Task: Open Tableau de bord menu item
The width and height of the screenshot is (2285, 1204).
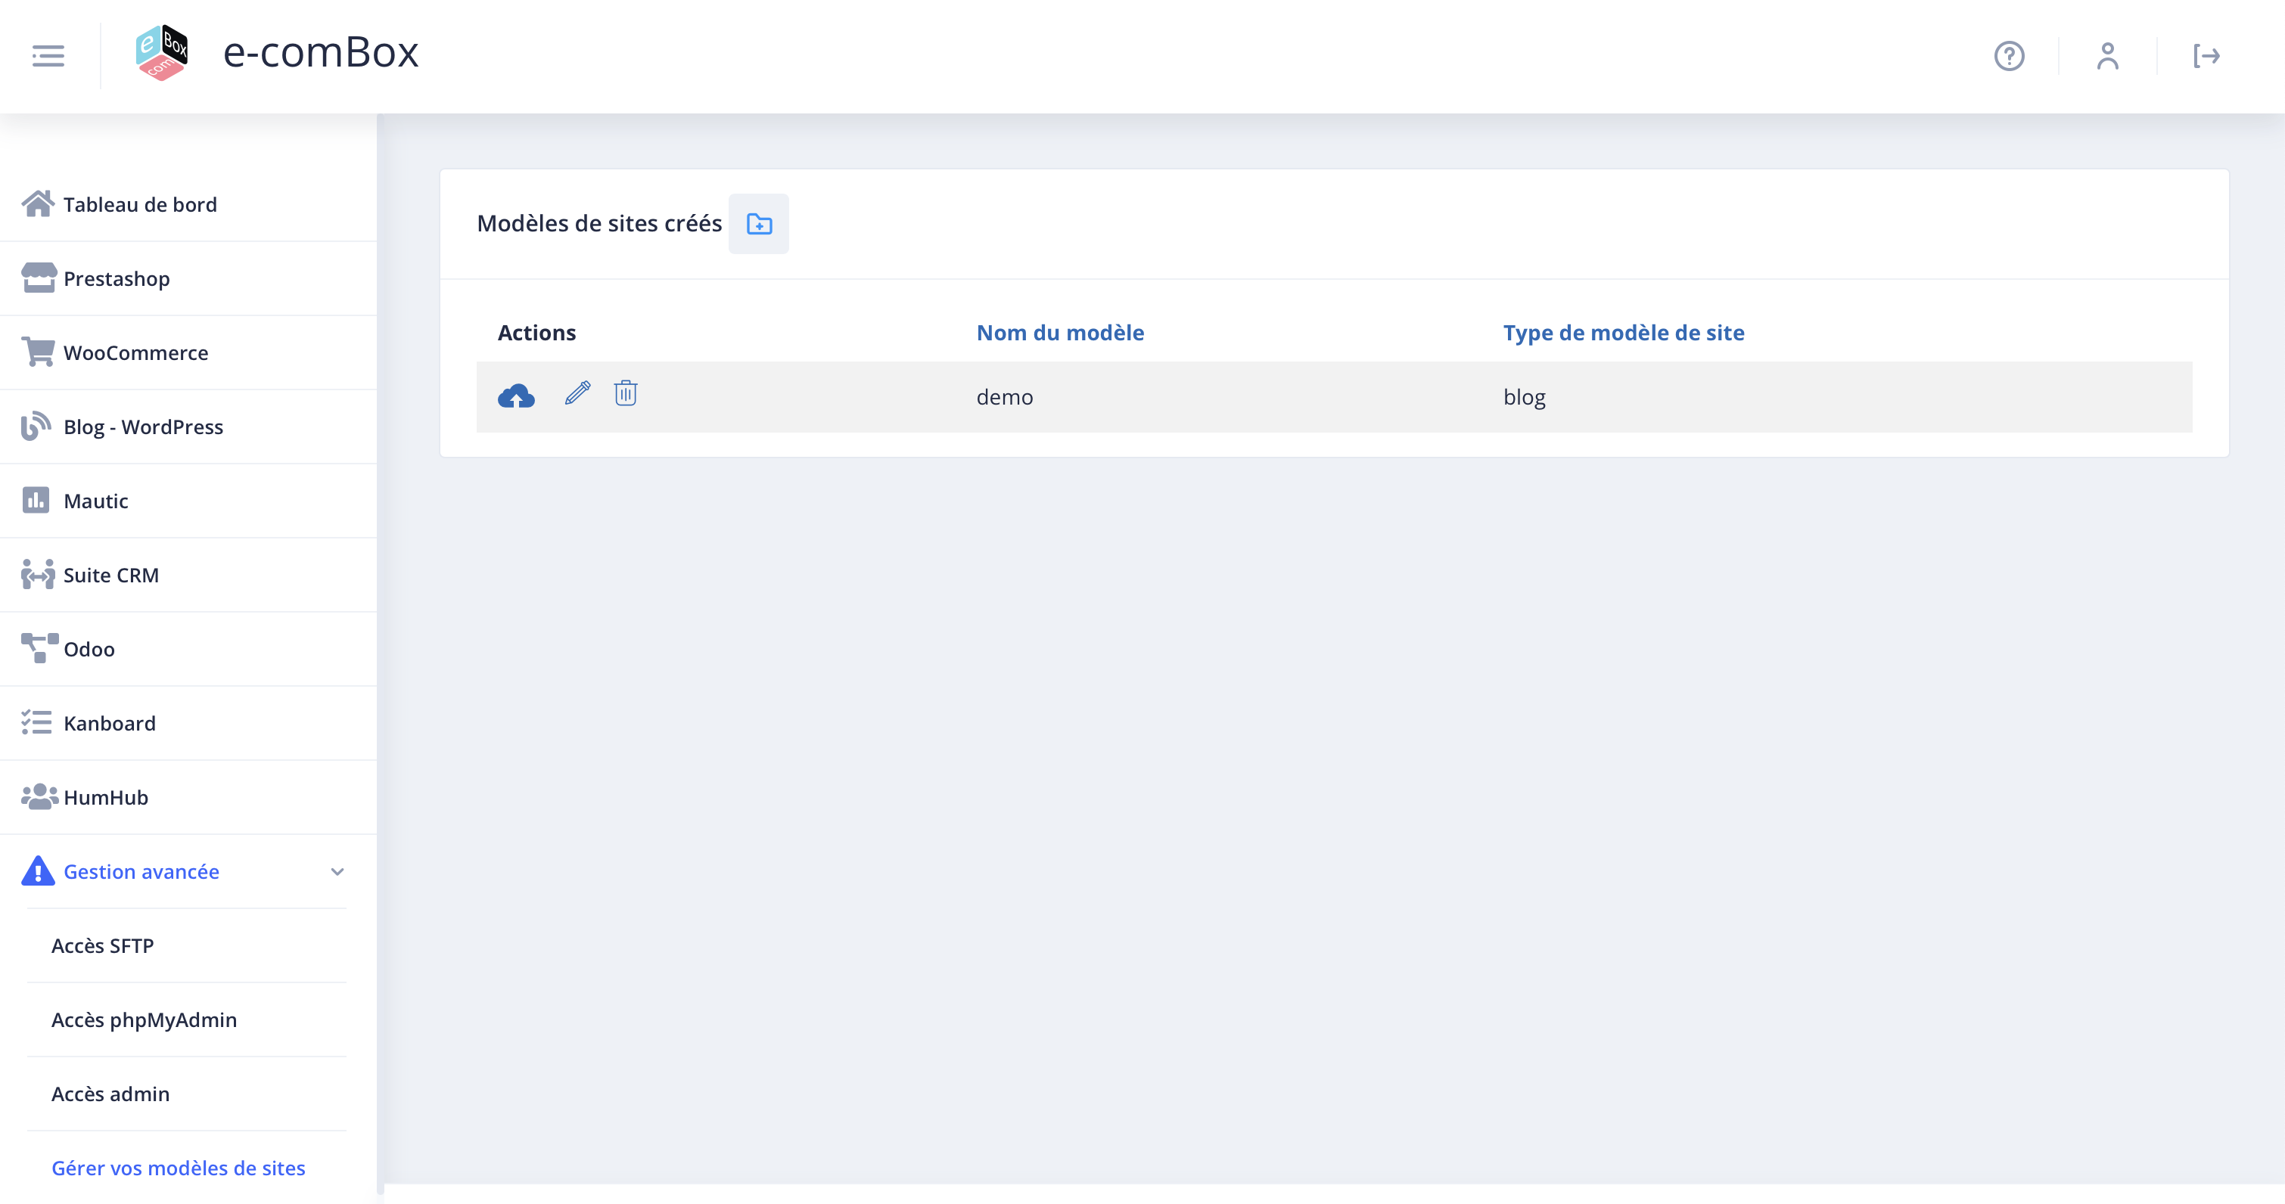Action: [140, 205]
